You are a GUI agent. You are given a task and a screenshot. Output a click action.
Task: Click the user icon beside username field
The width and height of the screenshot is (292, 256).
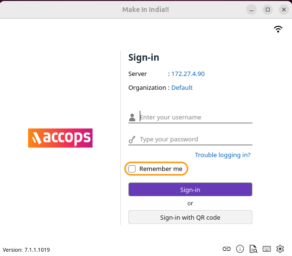pos(132,117)
